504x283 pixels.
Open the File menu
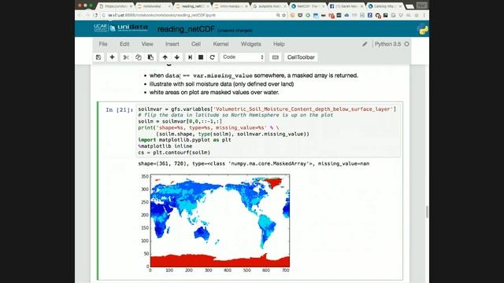tap(103, 44)
